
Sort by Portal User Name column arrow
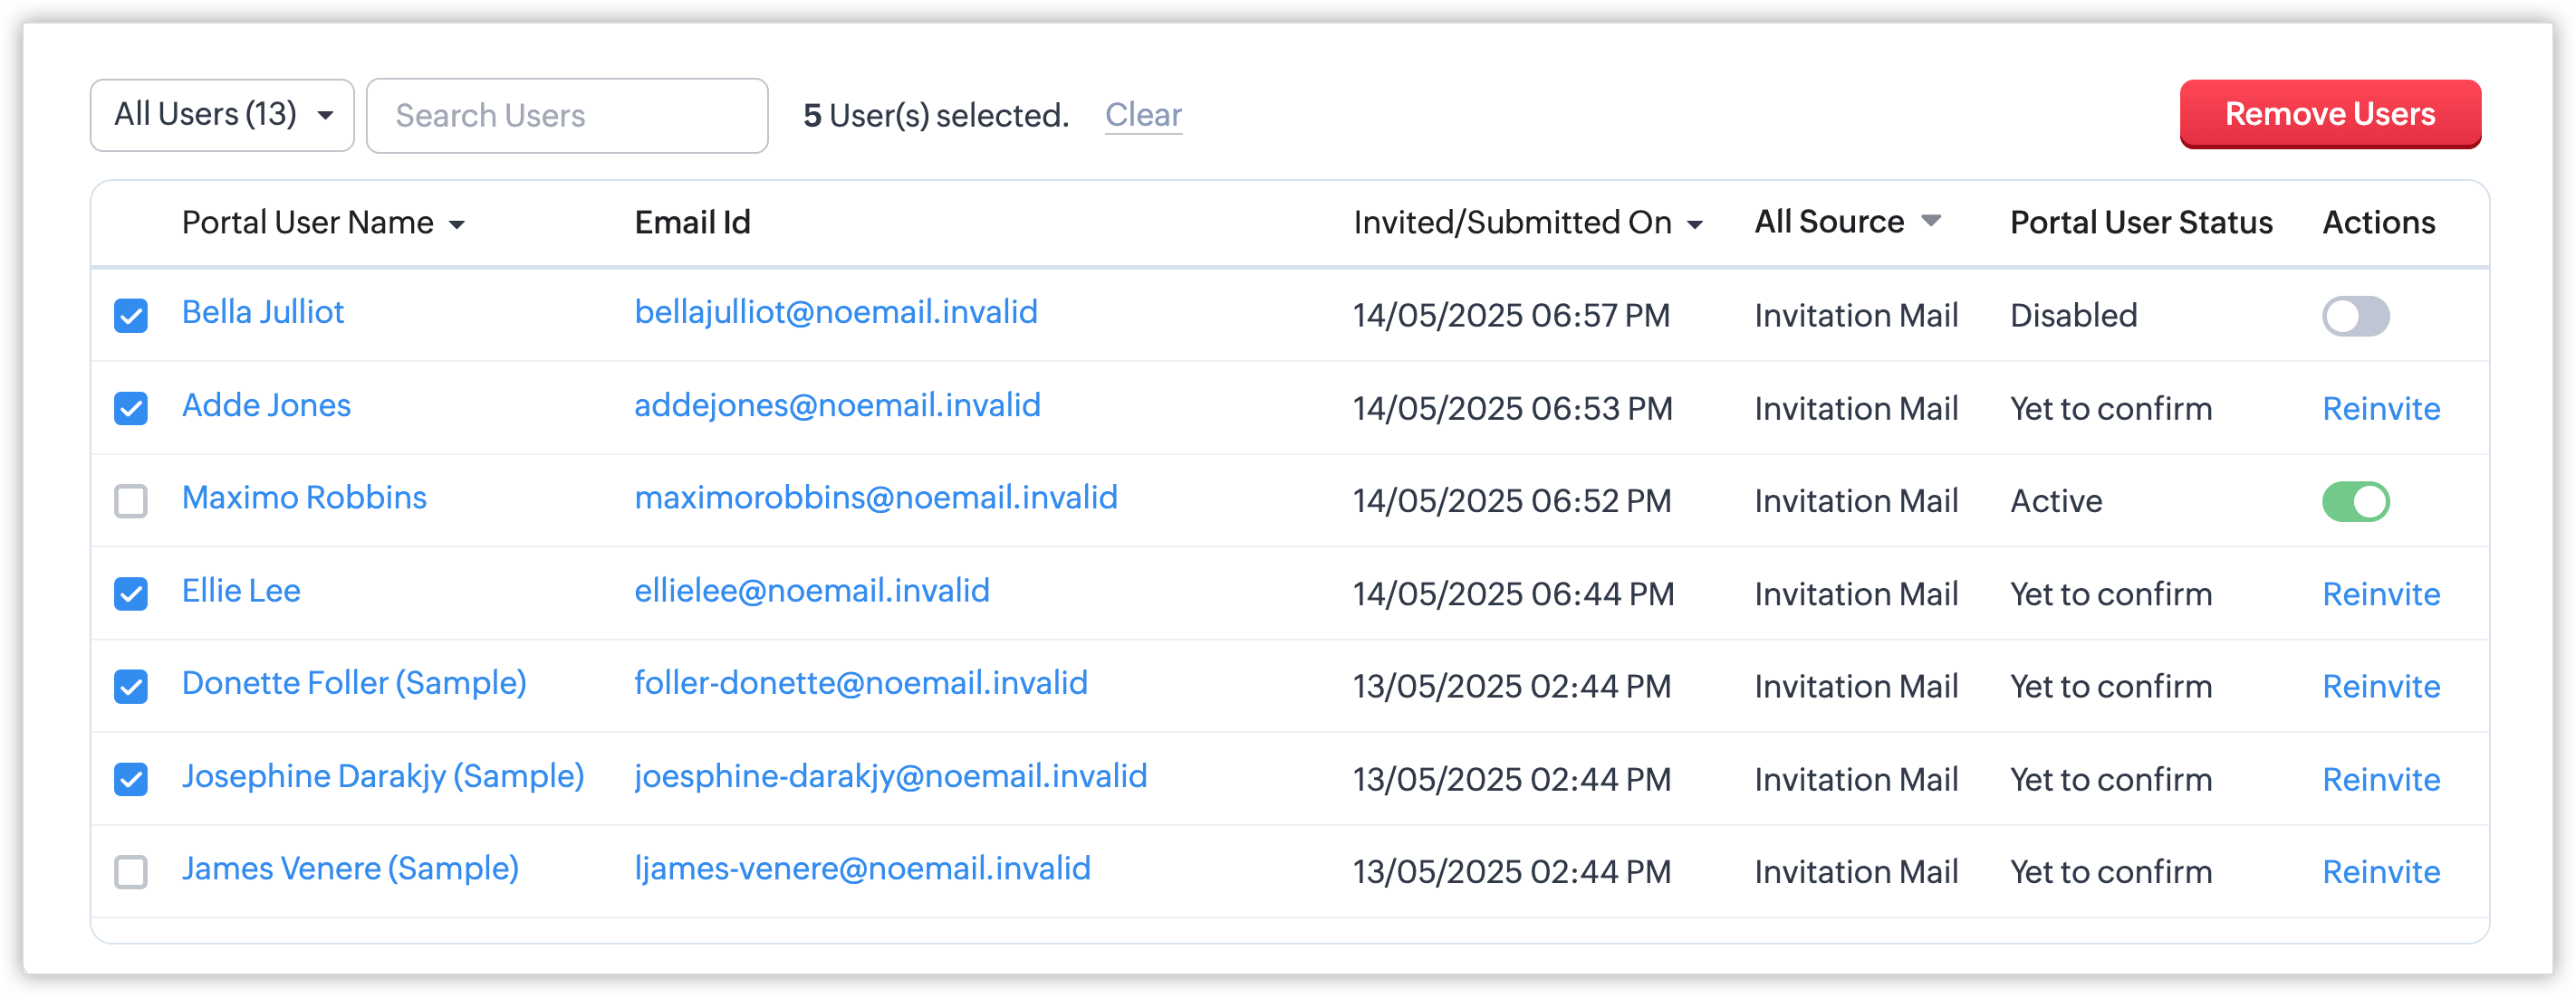457,224
